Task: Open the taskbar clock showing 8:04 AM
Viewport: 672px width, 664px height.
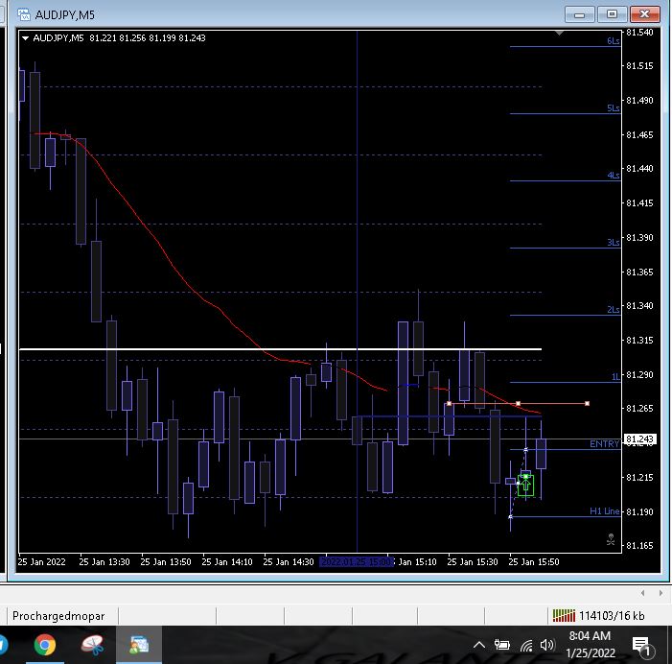Action: click(x=591, y=644)
